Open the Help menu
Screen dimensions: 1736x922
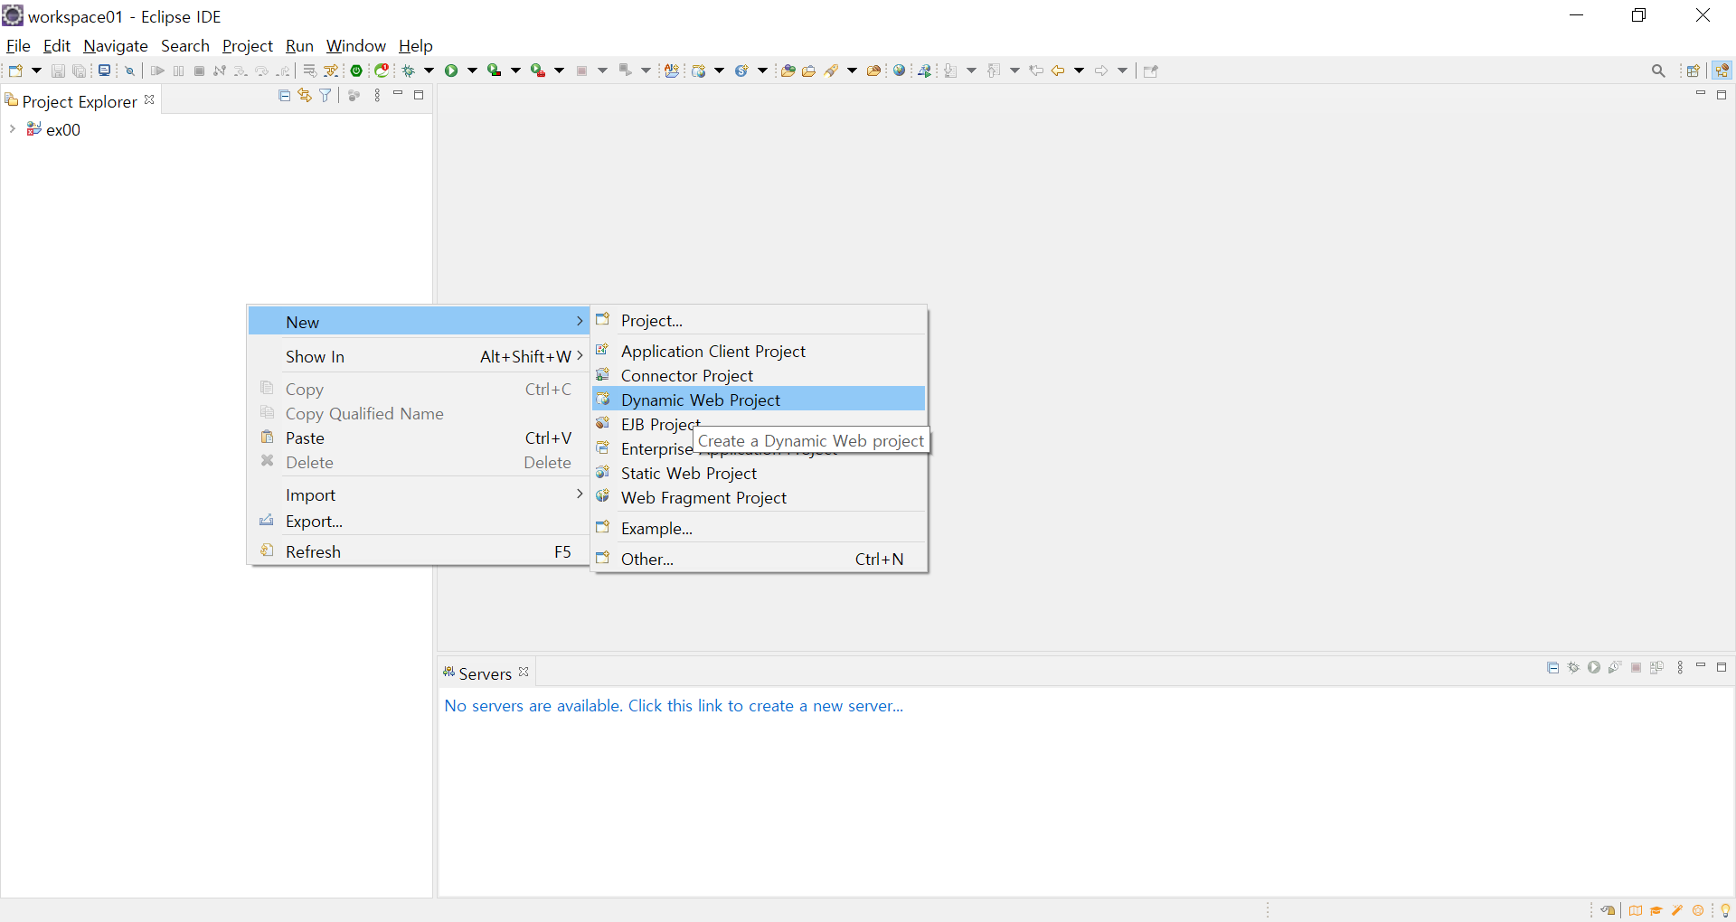(415, 45)
